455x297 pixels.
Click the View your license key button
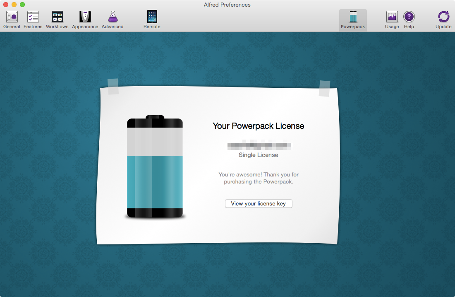pos(259,203)
